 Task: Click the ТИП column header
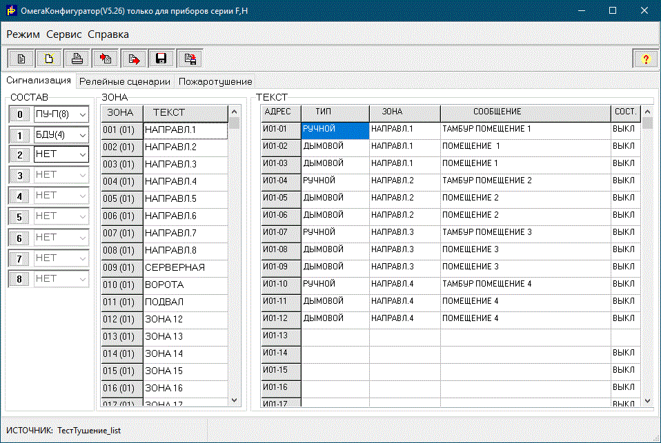335,113
